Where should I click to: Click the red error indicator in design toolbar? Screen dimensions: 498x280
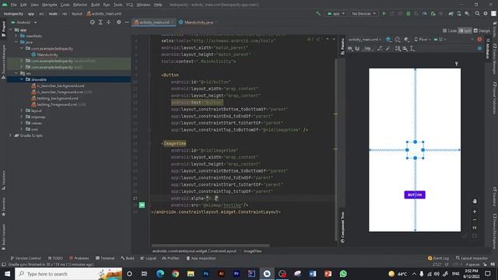point(479,40)
